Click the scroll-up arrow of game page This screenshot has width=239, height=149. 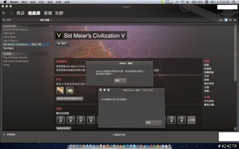click(235, 26)
